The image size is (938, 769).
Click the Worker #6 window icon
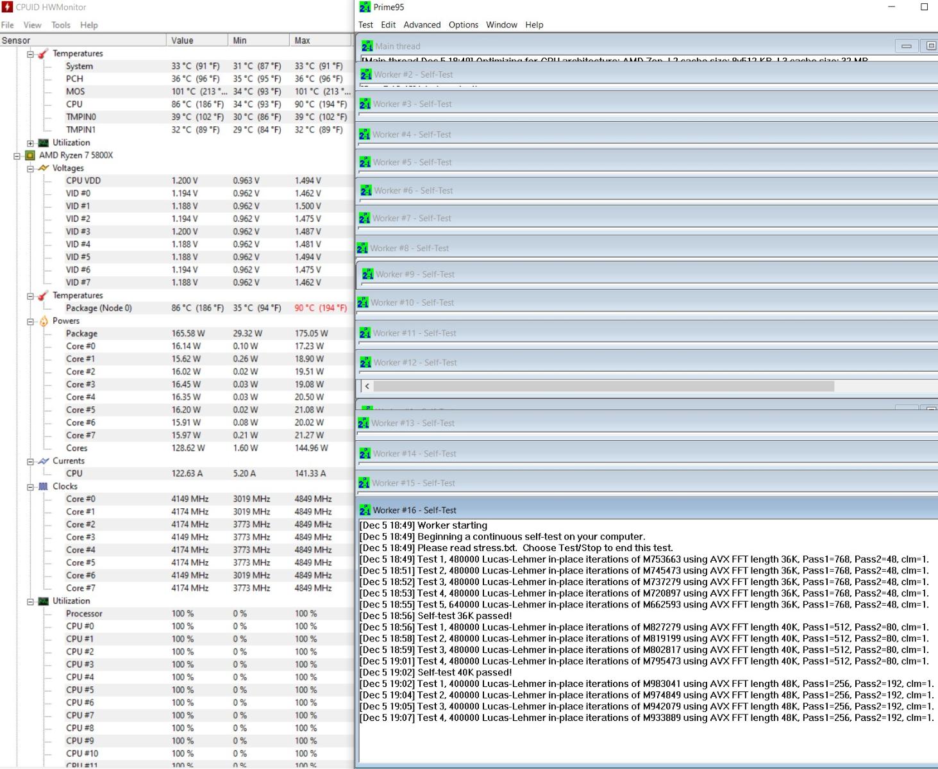365,190
